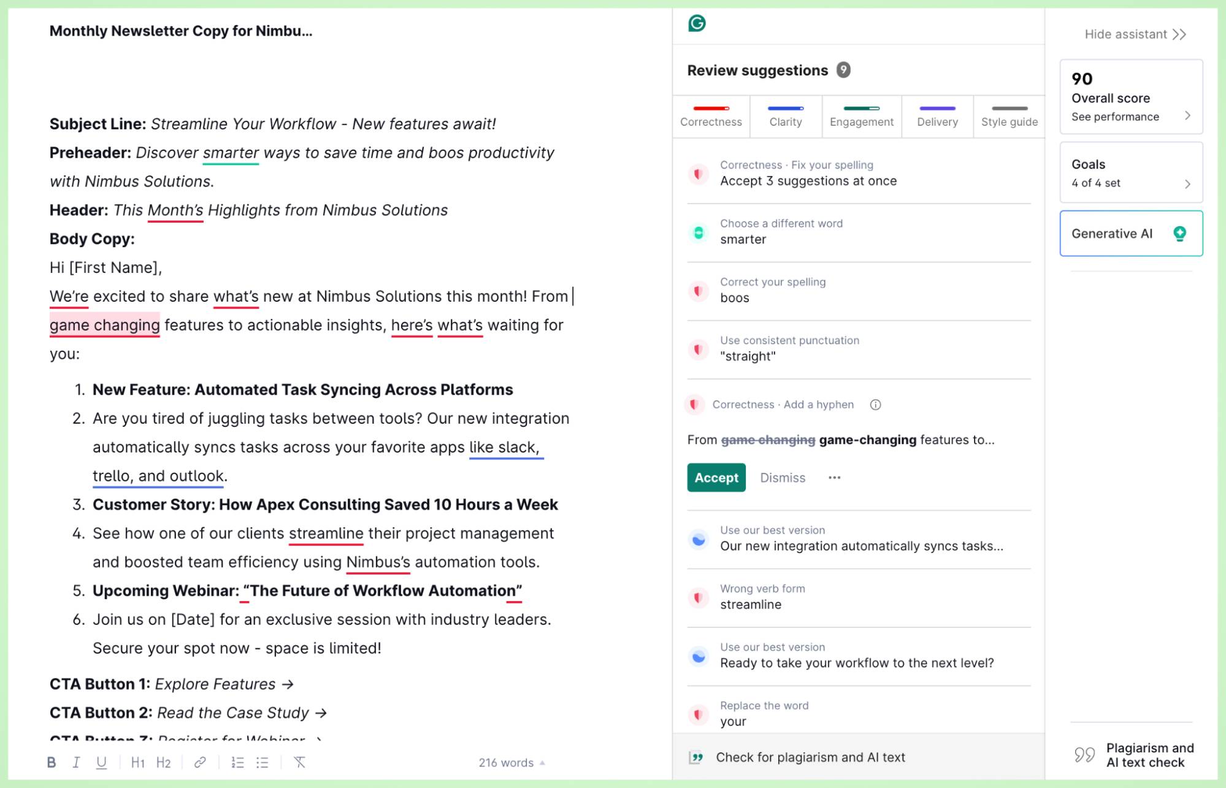Click the Generative AI lightbulb icon

coord(1179,234)
